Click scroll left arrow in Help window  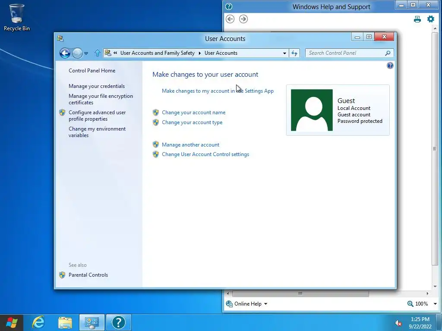pos(228,293)
